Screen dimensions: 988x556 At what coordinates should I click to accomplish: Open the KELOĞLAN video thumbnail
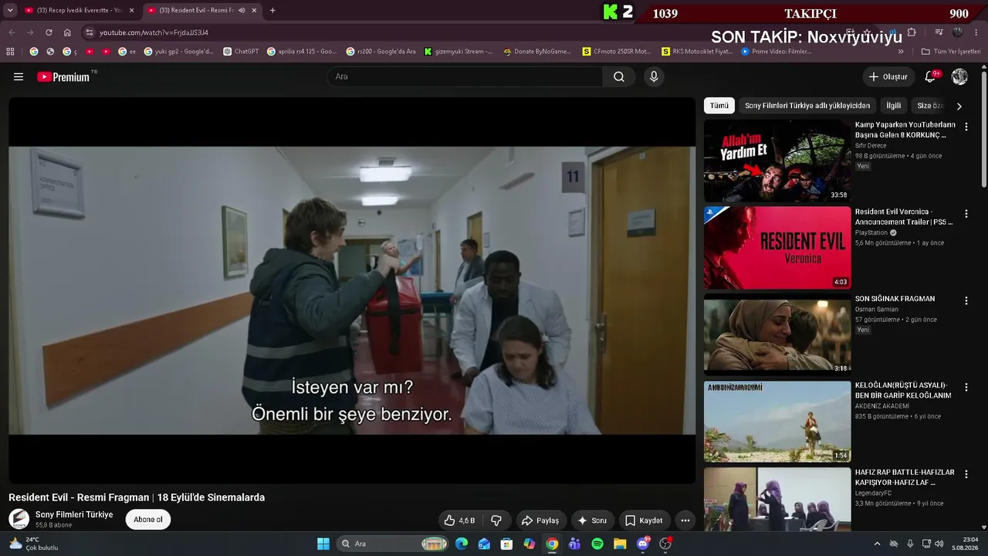(777, 422)
